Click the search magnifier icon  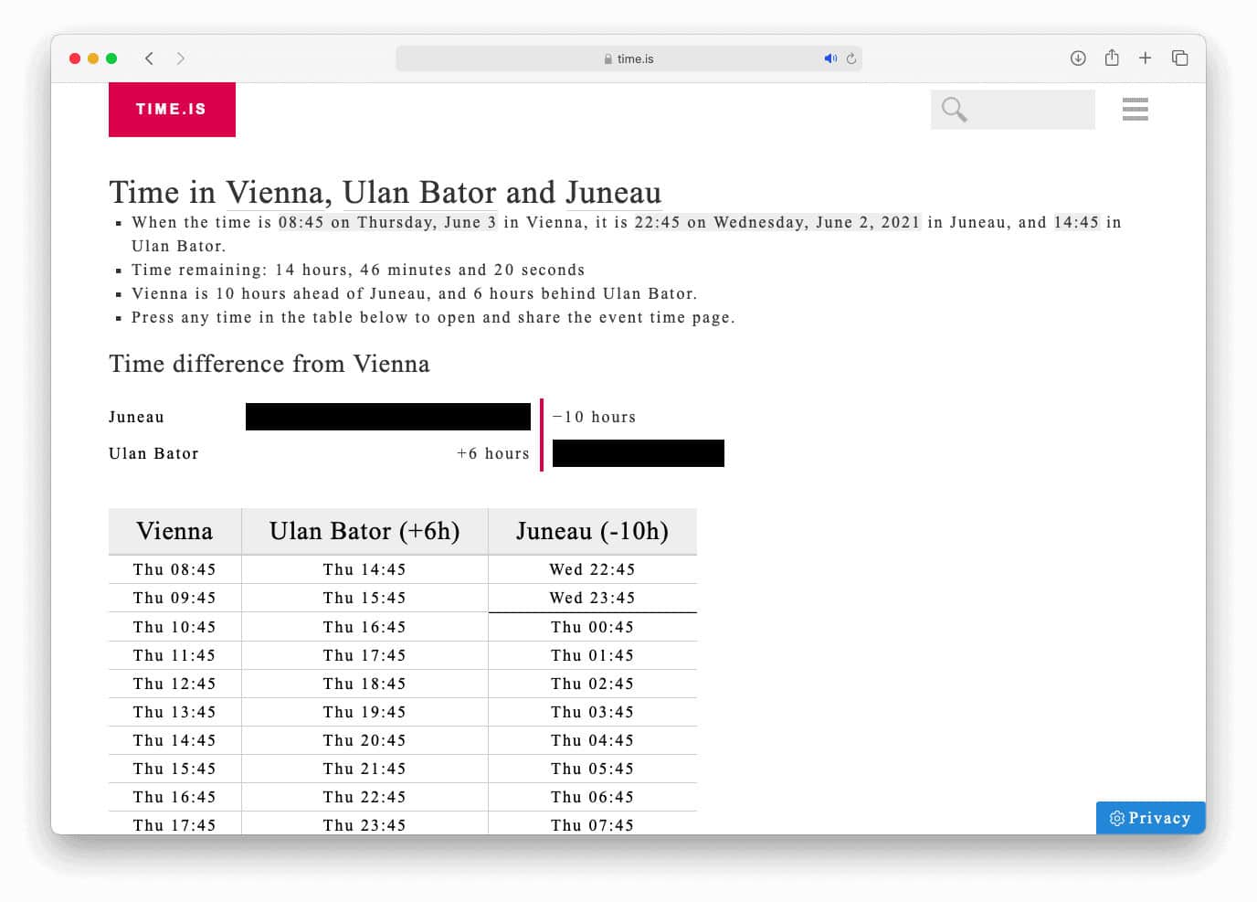[x=953, y=109]
